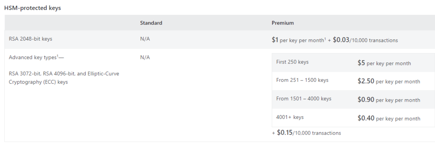
Task: Click footnote superscript on Advanced key types
Action: pos(58,56)
